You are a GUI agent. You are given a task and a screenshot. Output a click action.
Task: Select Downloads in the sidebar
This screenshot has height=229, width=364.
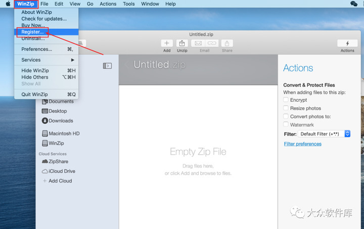[x=57, y=121]
